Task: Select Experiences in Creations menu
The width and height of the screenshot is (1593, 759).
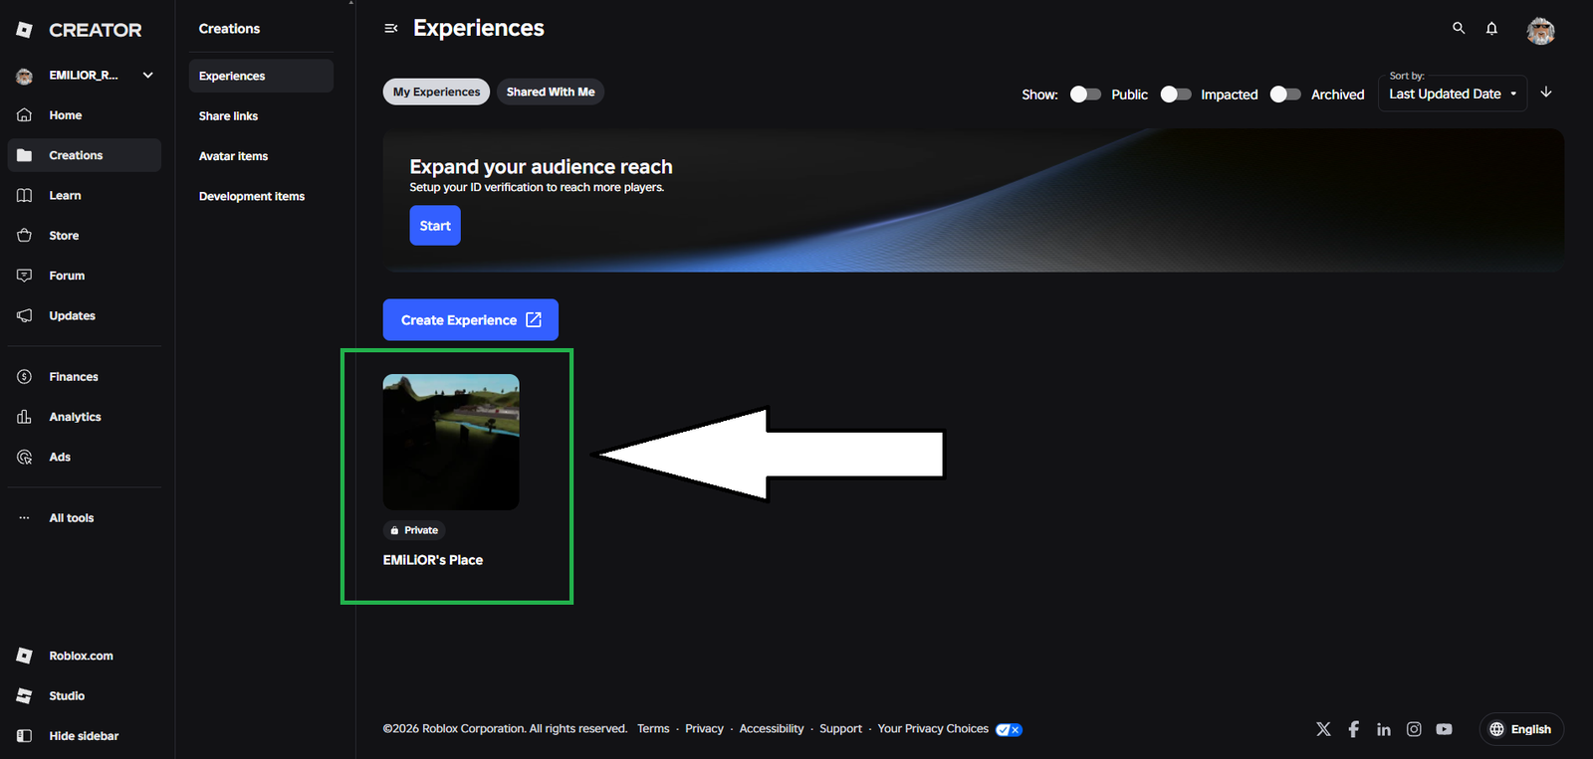Action: pyautogui.click(x=261, y=76)
